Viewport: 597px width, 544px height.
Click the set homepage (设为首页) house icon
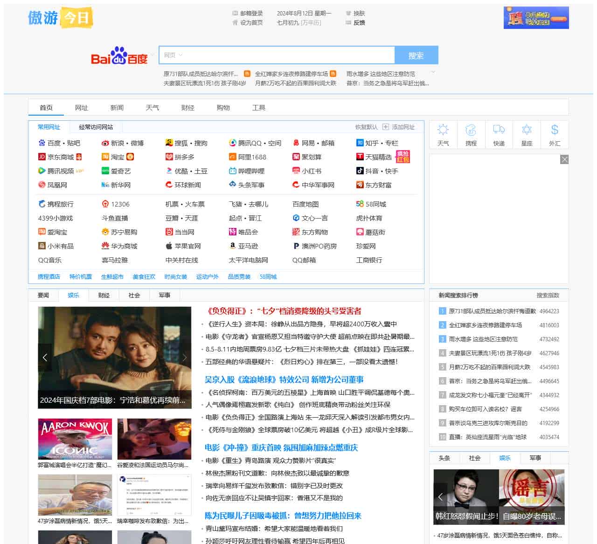pos(235,22)
